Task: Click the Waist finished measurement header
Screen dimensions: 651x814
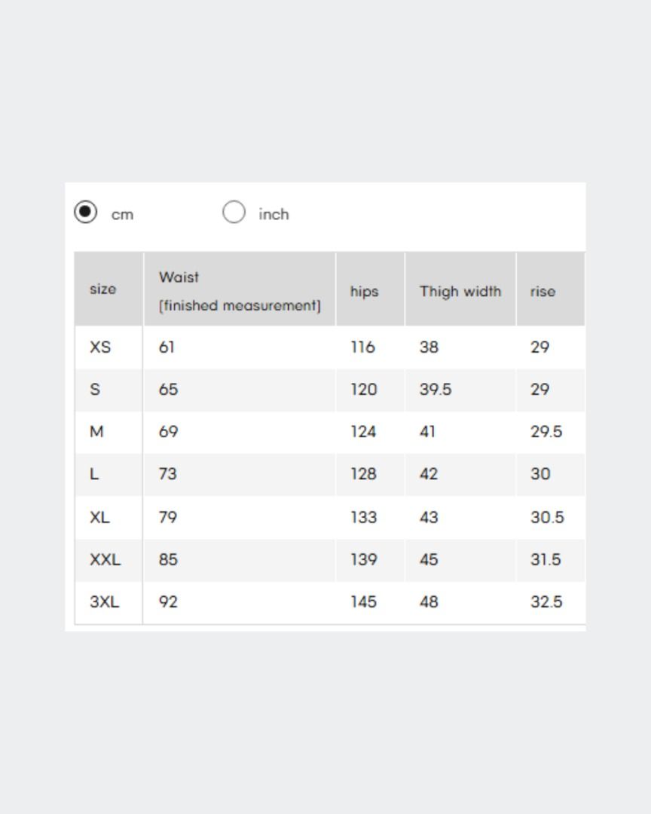Action: (x=240, y=289)
